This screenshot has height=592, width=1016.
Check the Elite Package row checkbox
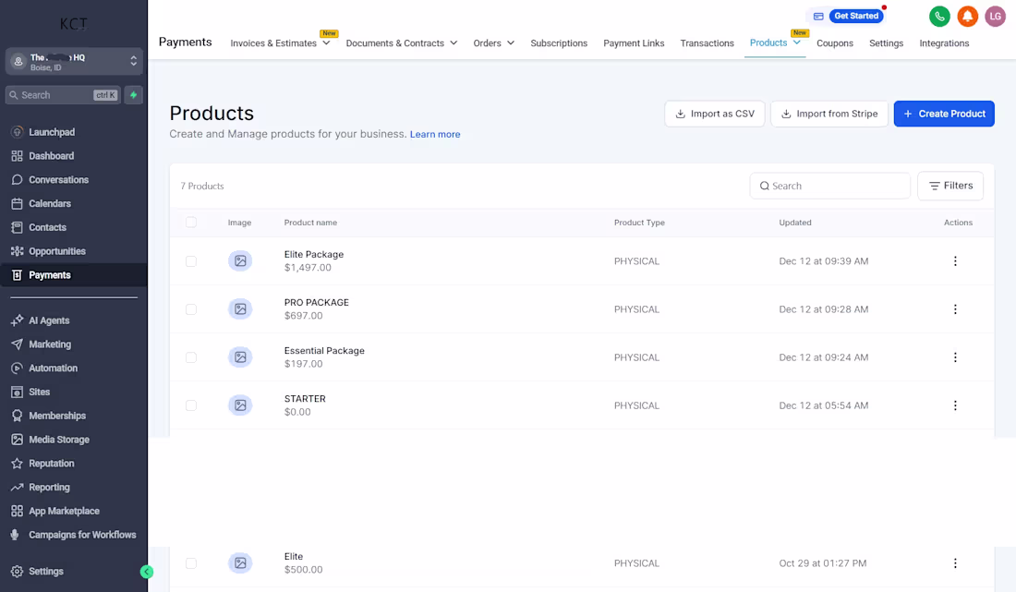pos(191,261)
